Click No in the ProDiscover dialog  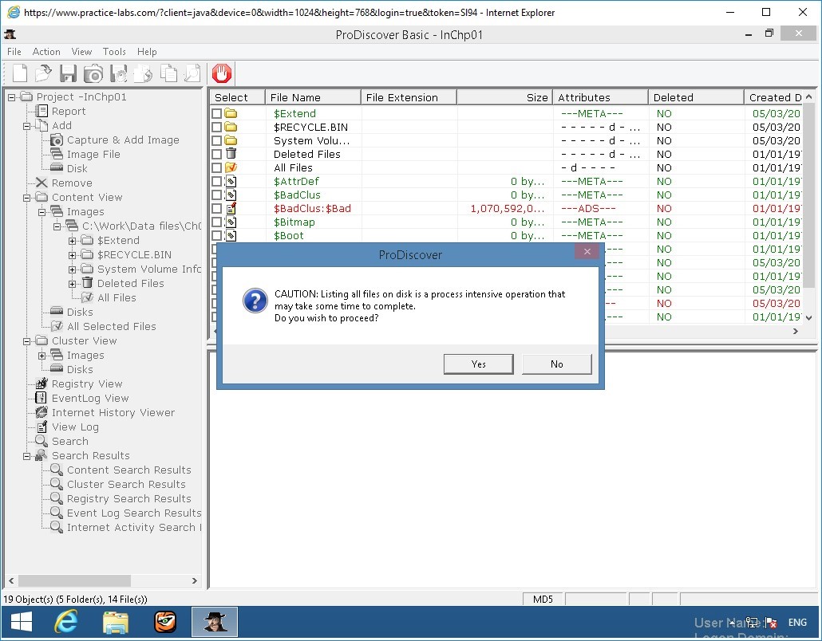click(557, 364)
